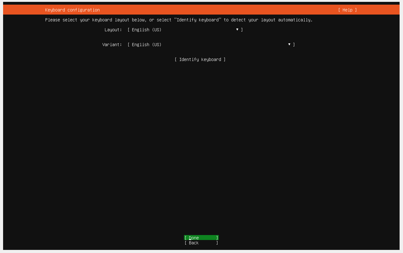Click the closing bracket of Layout selector
The width and height of the screenshot is (403, 253).
242,30
